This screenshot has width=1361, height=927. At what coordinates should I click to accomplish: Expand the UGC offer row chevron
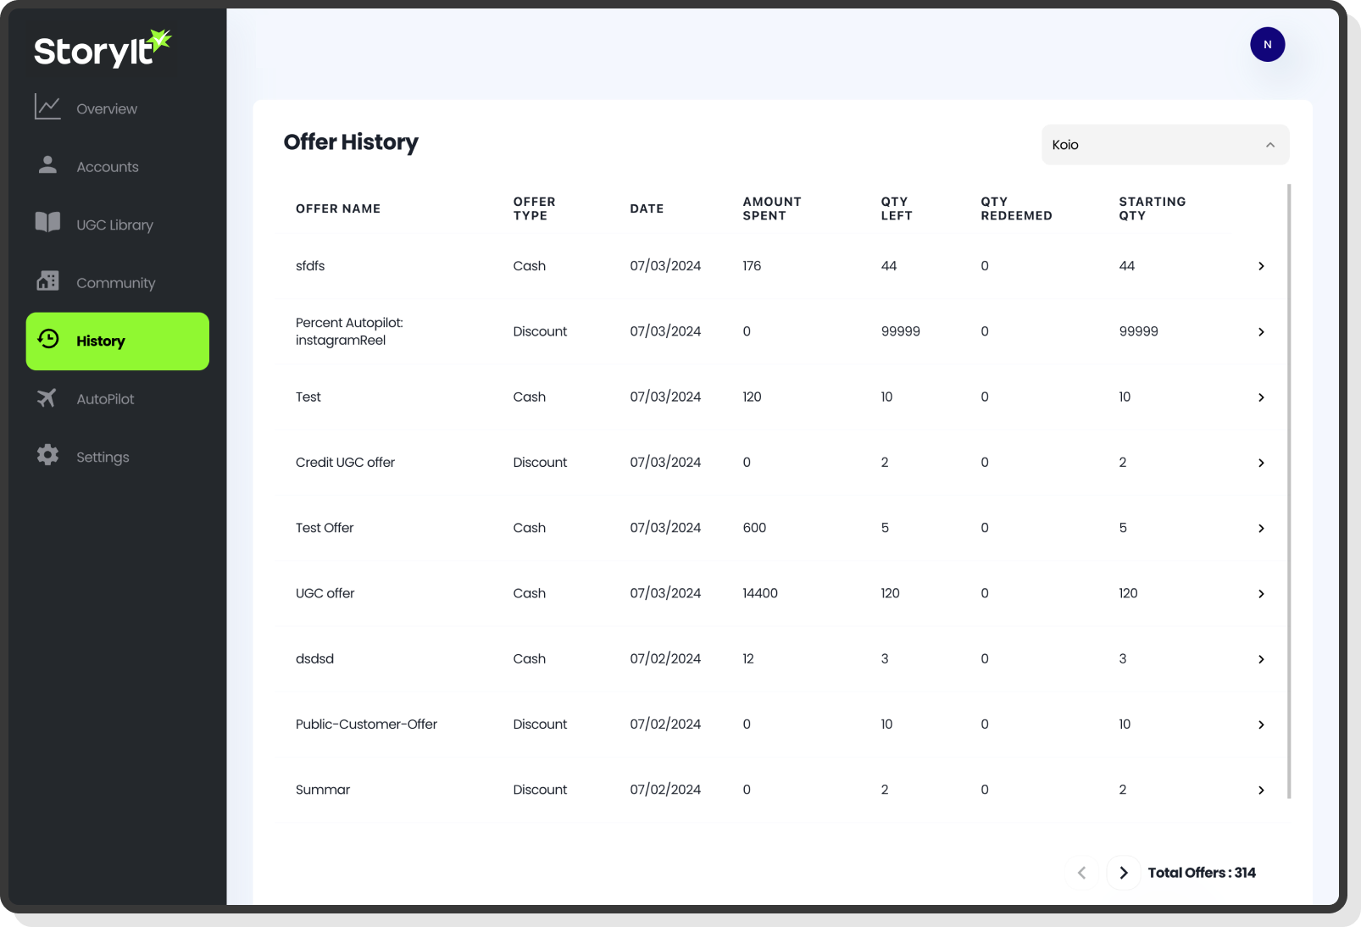click(1261, 593)
